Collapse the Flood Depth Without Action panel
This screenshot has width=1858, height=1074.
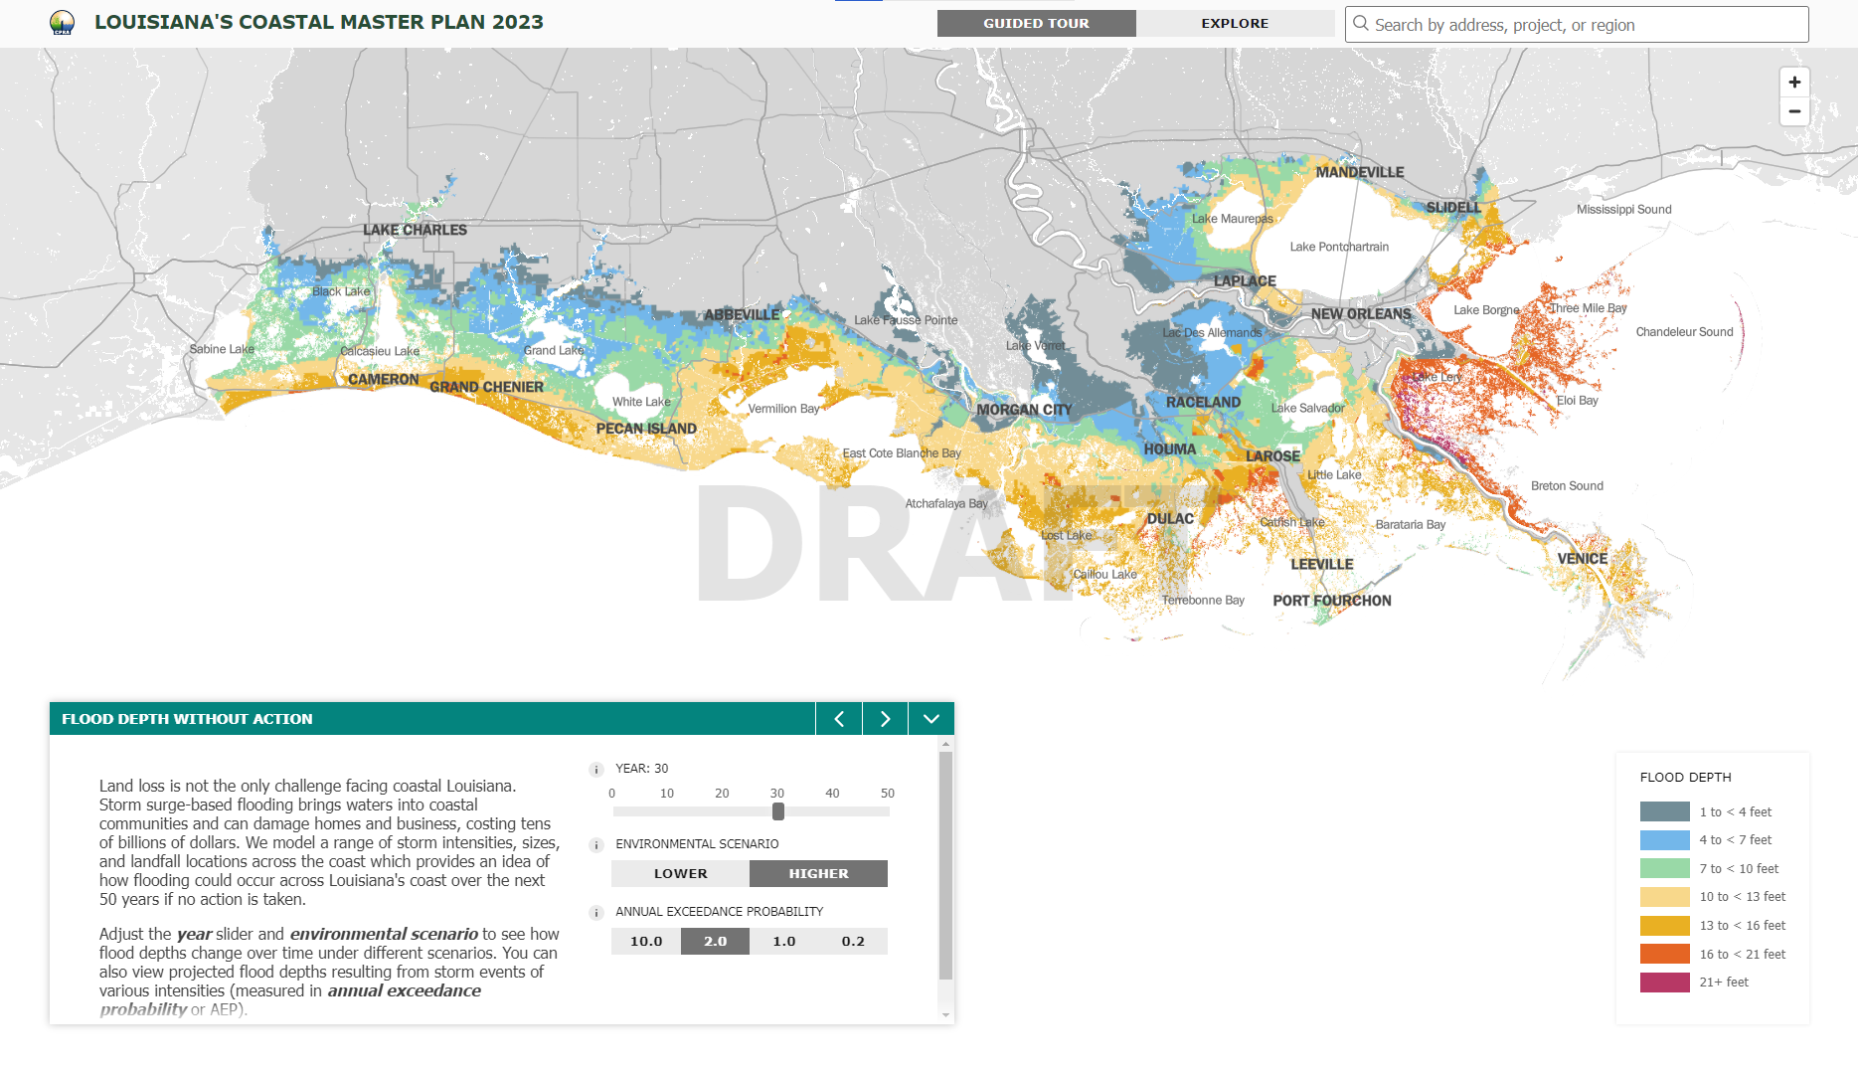(930, 718)
